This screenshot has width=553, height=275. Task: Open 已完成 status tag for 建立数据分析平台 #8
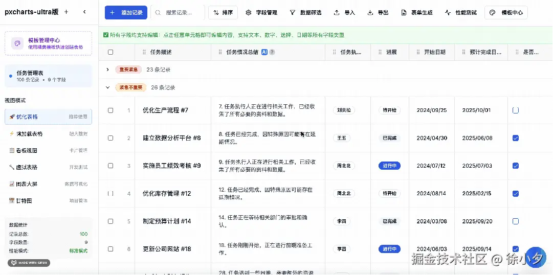[389, 138]
